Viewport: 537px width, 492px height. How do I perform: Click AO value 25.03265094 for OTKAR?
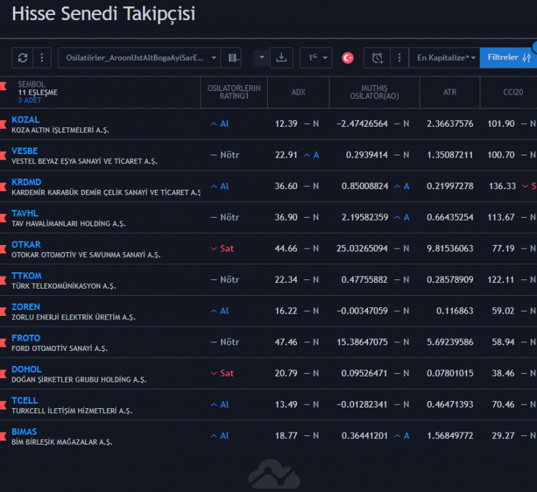tap(362, 249)
